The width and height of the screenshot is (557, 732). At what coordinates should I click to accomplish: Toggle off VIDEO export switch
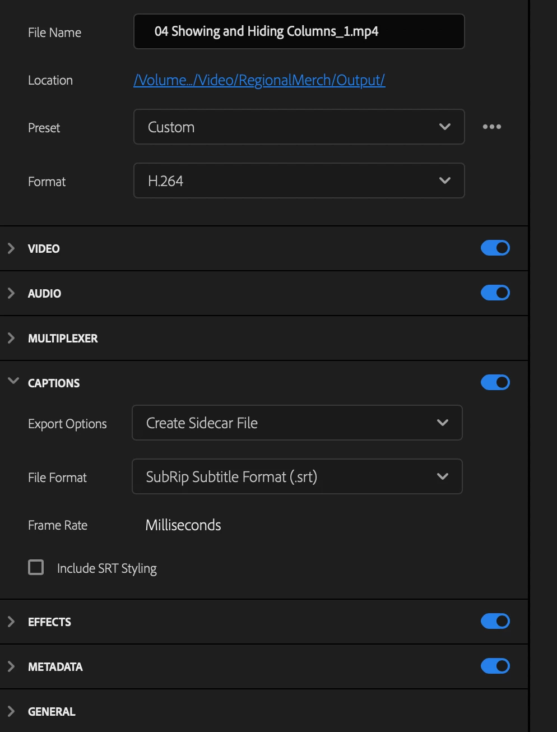click(x=495, y=248)
